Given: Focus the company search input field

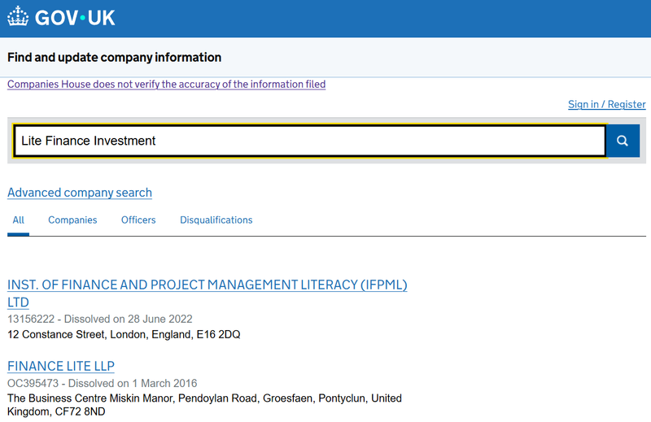Looking at the screenshot, I should pos(310,141).
